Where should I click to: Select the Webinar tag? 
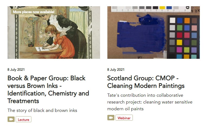pos(124,118)
